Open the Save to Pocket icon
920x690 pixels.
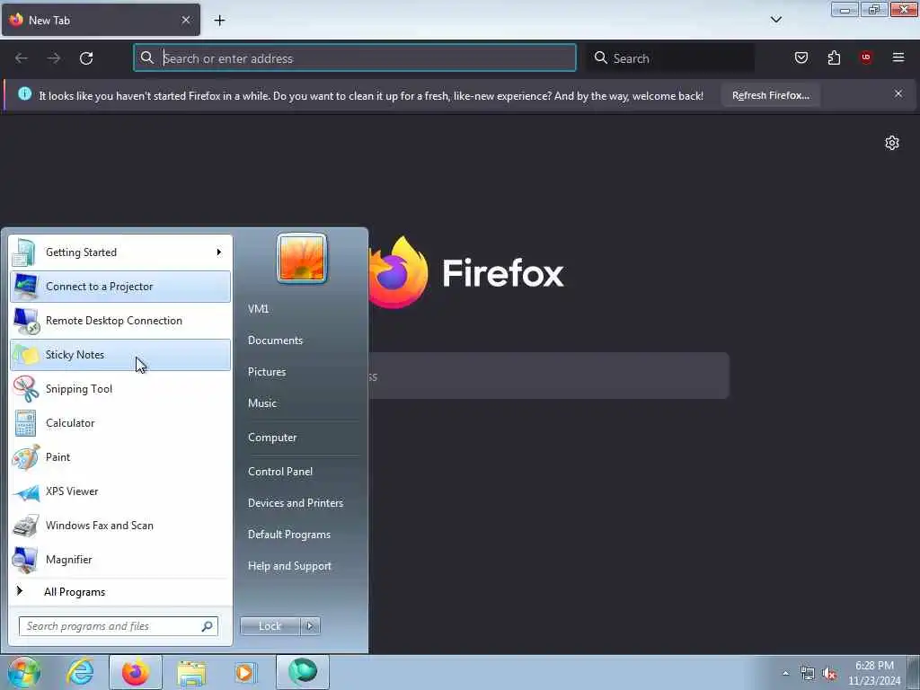point(801,57)
